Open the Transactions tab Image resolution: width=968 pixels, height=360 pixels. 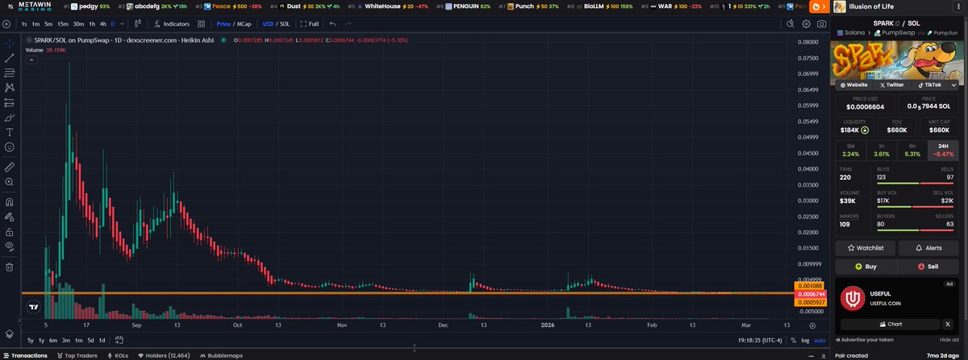point(25,354)
